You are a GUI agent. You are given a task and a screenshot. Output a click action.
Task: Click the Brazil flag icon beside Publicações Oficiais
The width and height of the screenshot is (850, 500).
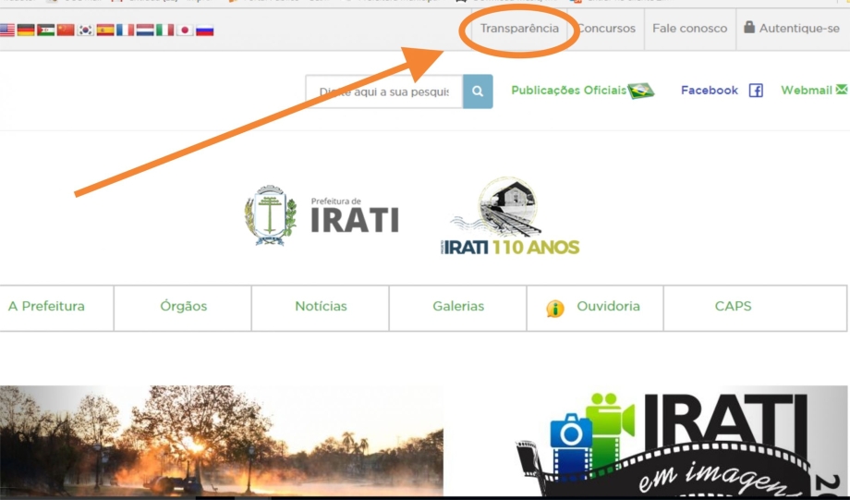pyautogui.click(x=641, y=91)
